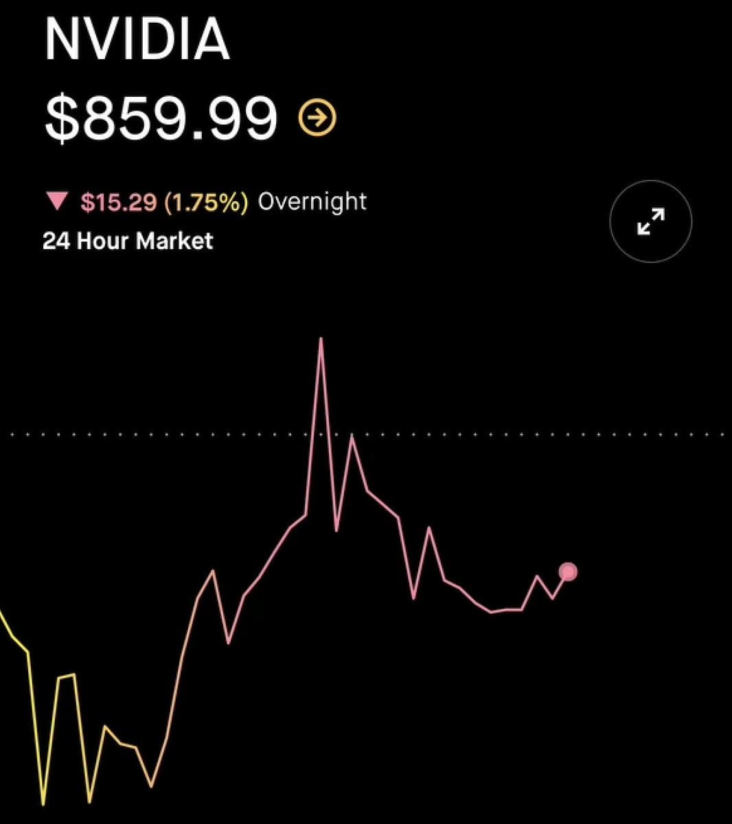Select the small peak just before the endpoint dot

point(537,577)
